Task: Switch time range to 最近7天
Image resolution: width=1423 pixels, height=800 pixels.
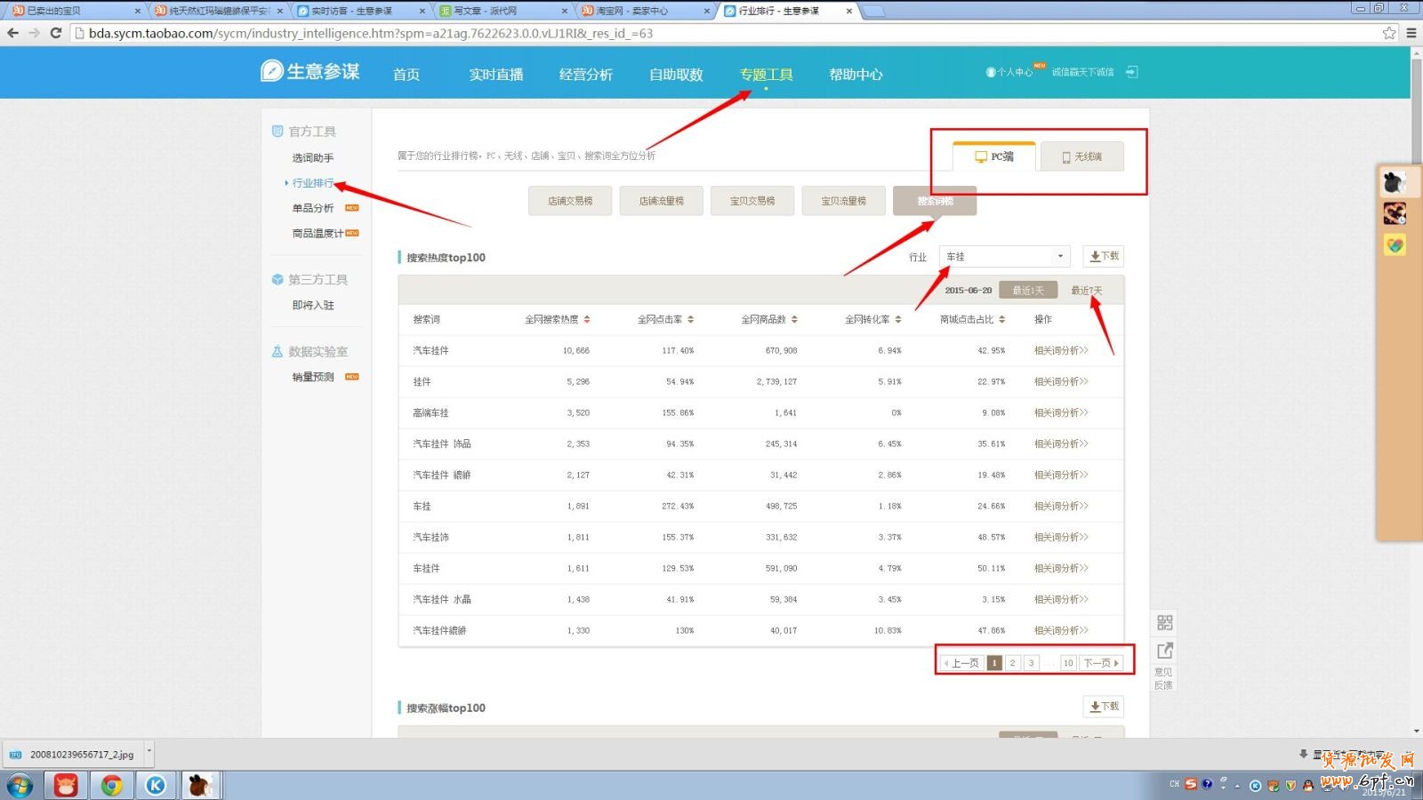Action: (x=1086, y=291)
